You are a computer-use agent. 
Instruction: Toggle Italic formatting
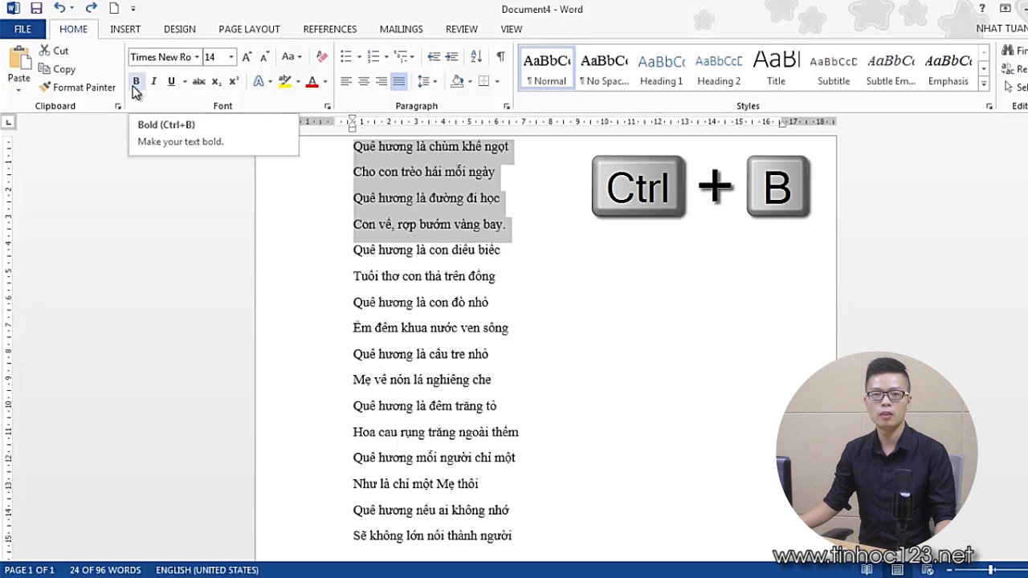point(153,82)
